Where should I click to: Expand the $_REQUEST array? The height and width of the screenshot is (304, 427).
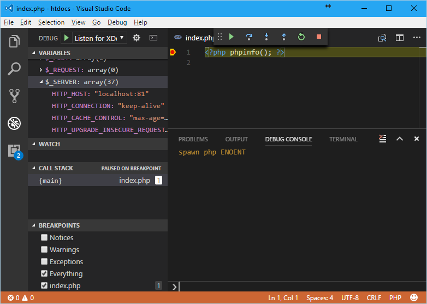click(41, 70)
